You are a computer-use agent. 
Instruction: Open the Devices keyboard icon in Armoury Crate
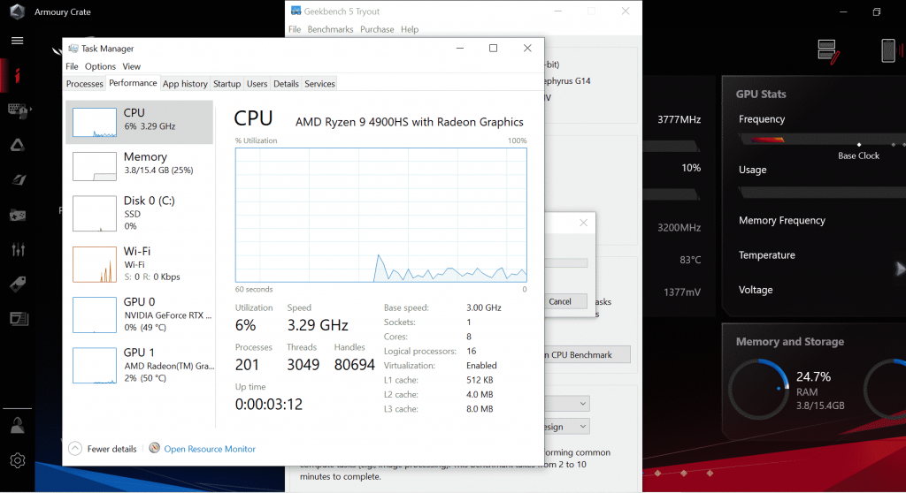coord(18,110)
